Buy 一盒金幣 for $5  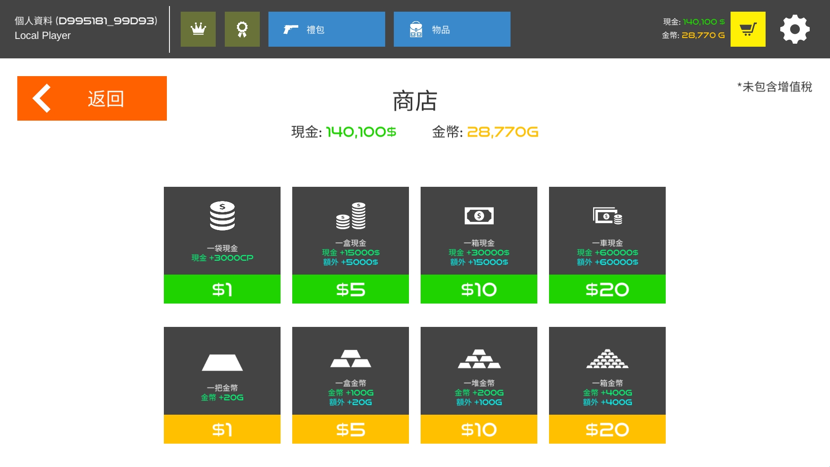pos(351,429)
